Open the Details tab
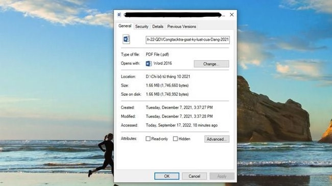Image resolution: width=332 pixels, height=186 pixels. click(158, 26)
